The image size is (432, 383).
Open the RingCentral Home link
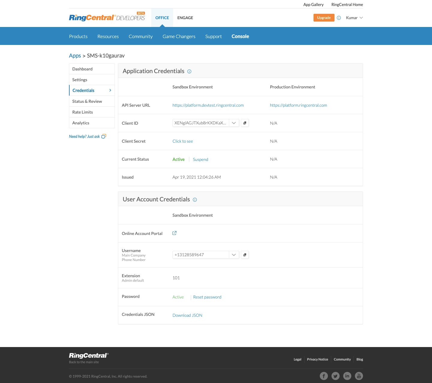point(347,4)
